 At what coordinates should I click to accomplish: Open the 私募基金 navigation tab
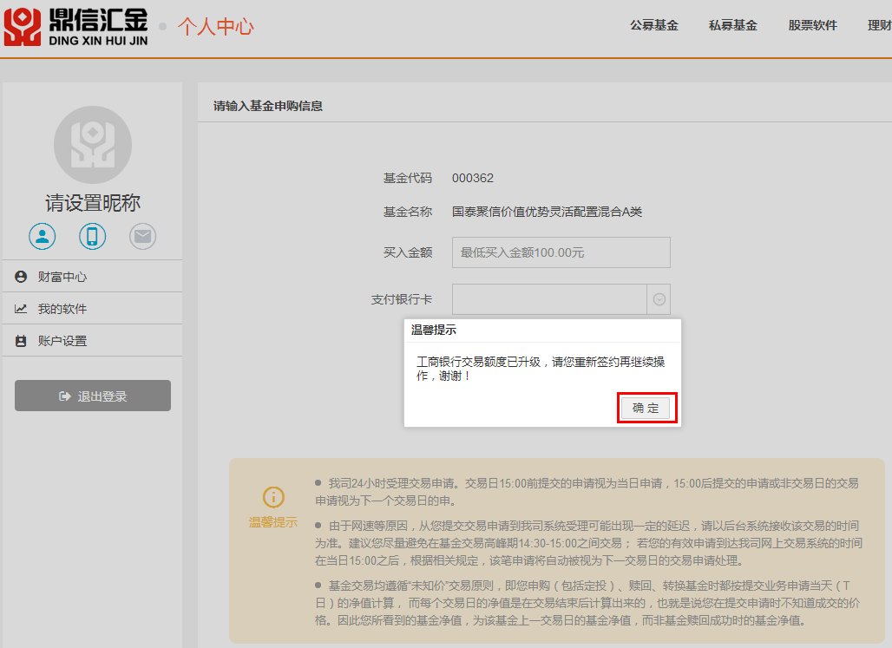coord(732,25)
